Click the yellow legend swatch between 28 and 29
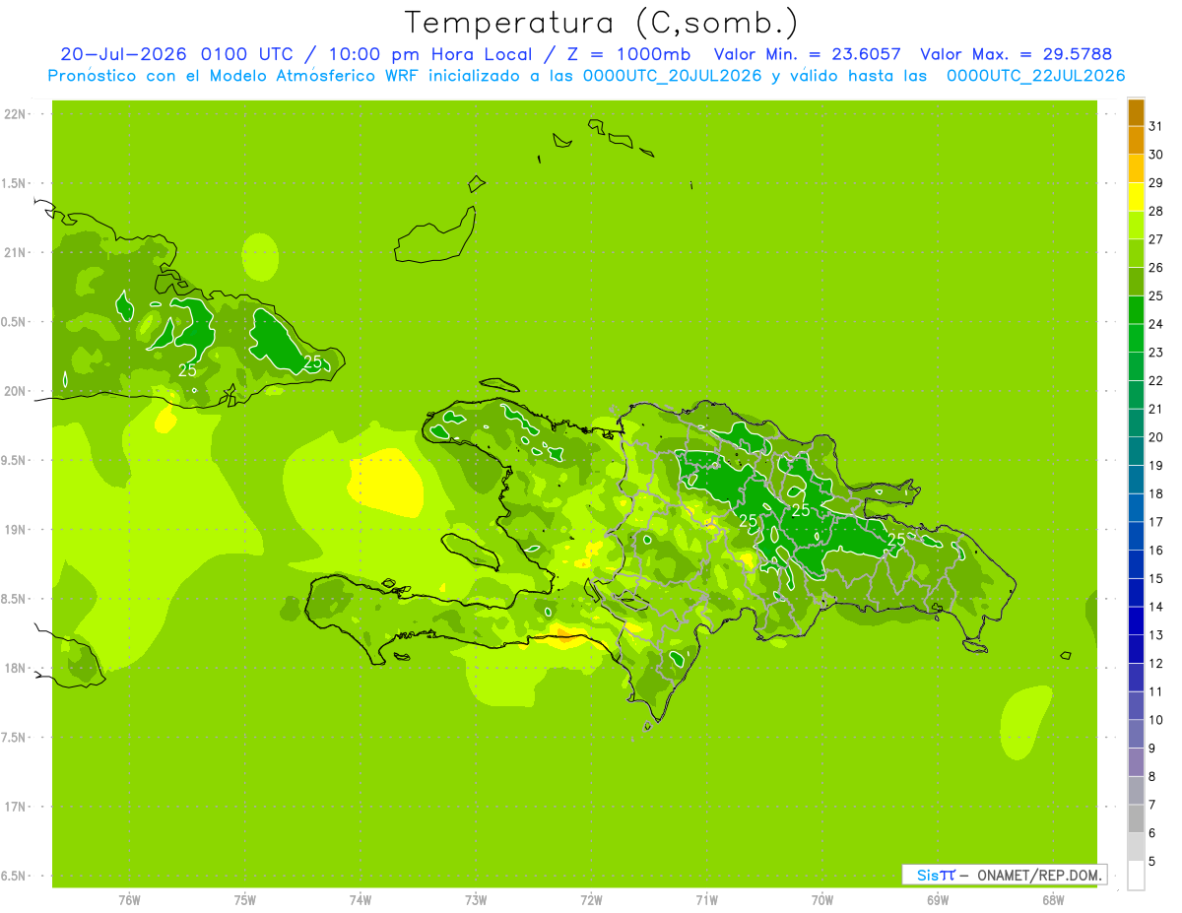Viewport: 1182px width, 913px height. (1136, 197)
